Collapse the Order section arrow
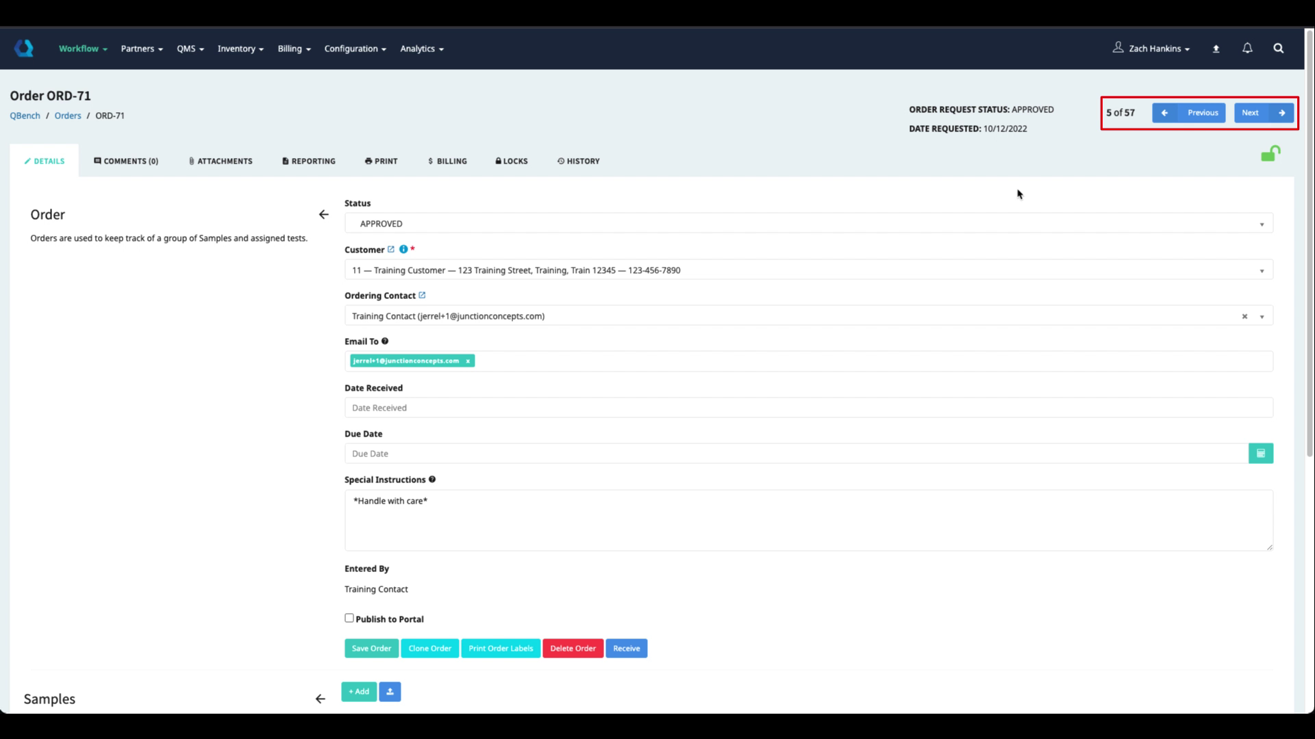This screenshot has width=1315, height=739. [323, 215]
